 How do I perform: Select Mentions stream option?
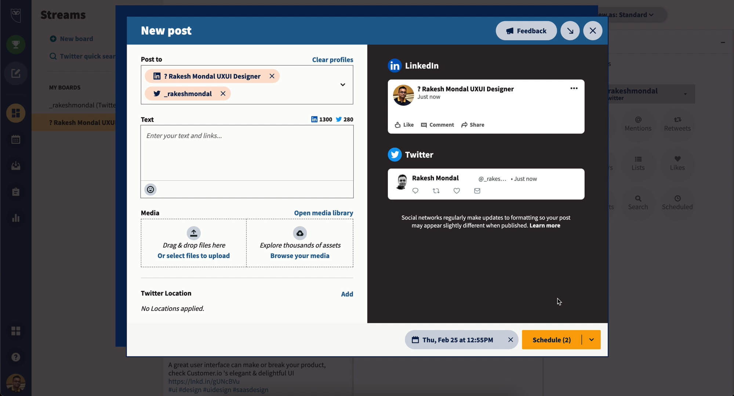[638, 124]
